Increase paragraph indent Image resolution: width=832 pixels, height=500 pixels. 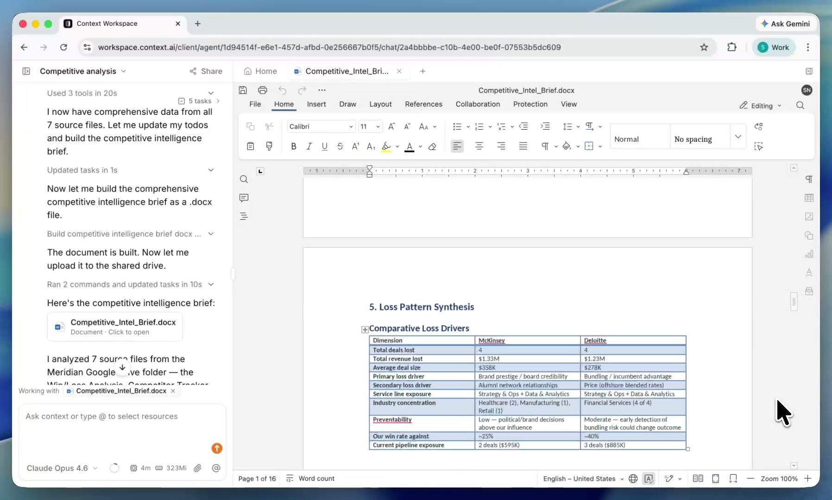[x=545, y=126]
